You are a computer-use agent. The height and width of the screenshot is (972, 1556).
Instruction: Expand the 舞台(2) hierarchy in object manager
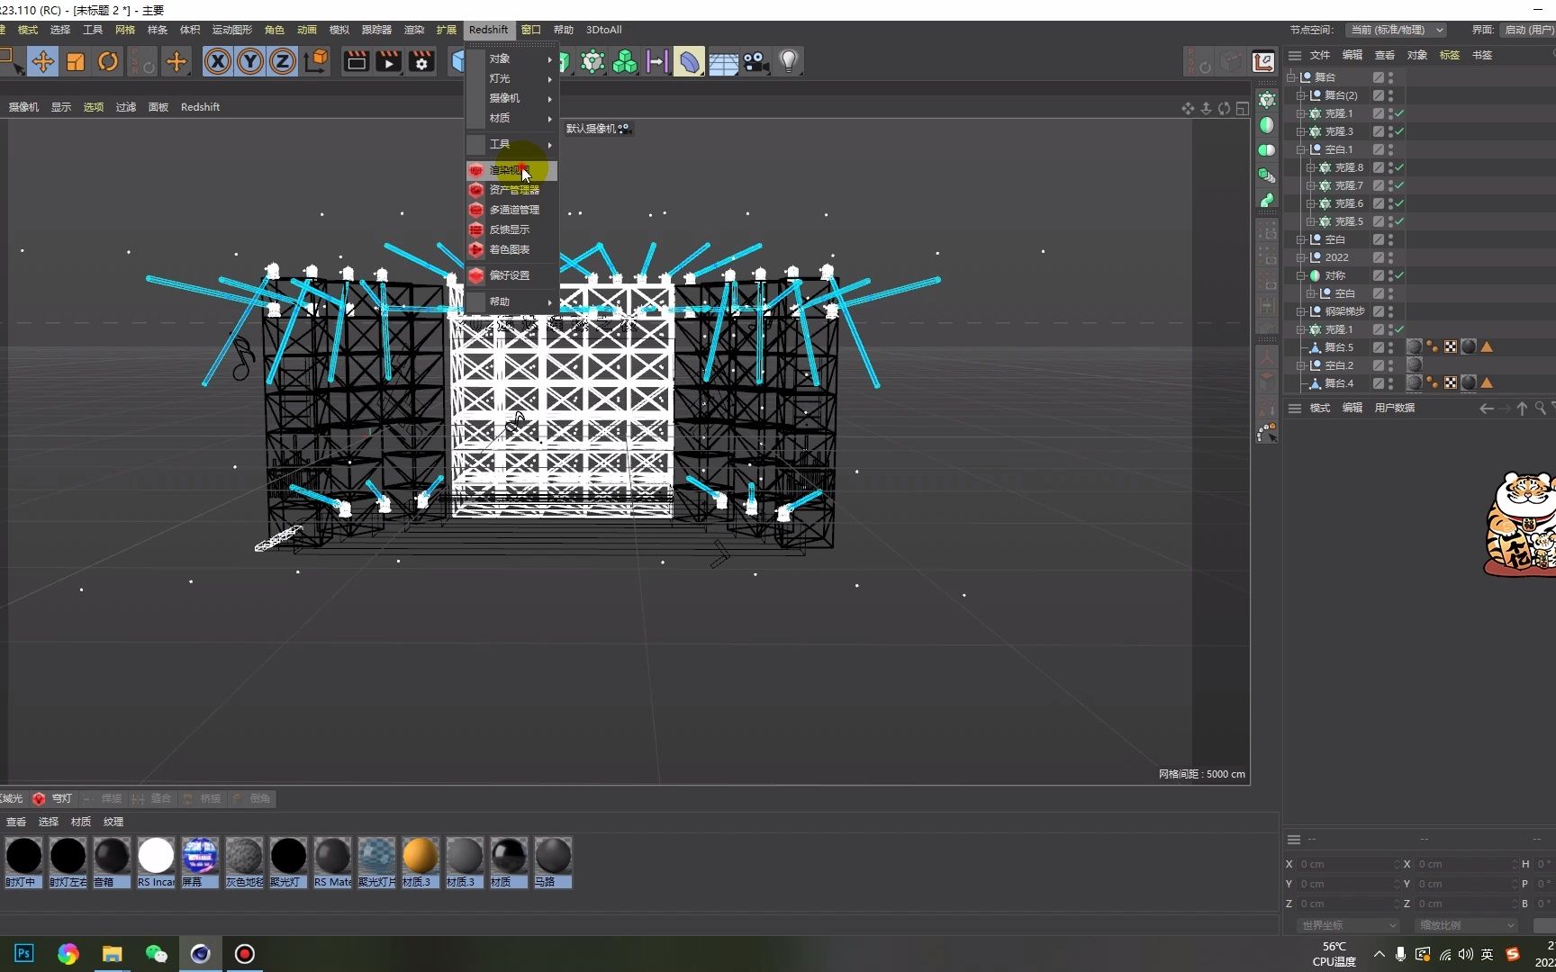(1300, 94)
